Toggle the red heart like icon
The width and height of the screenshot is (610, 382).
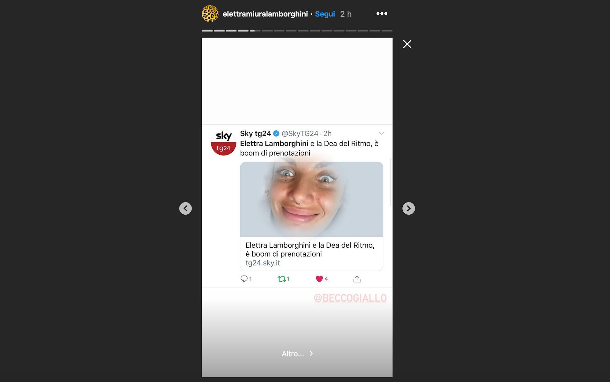point(319,279)
